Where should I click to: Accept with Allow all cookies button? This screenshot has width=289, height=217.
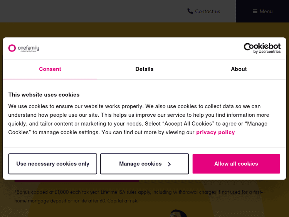[x=236, y=164]
